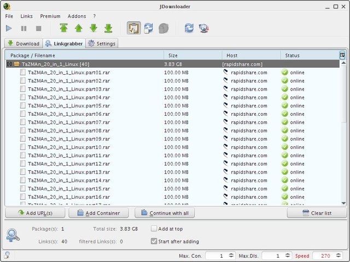
Task: Move selection to bottom with double-down arrow
Action: pyautogui.click(x=108, y=28)
